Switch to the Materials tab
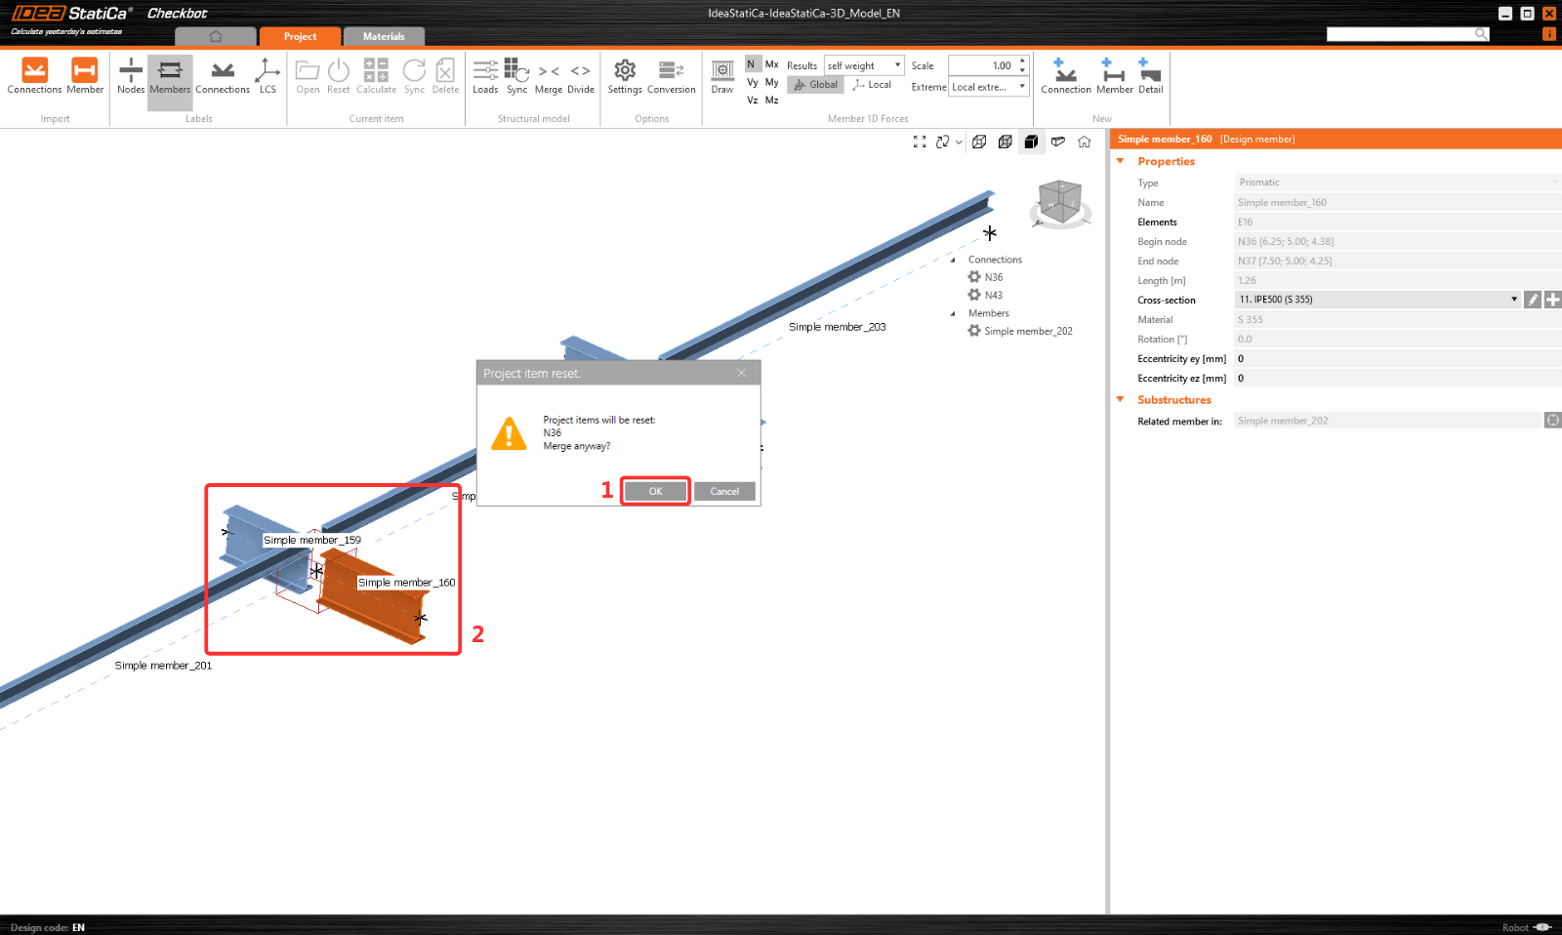The image size is (1562, 935). click(384, 37)
